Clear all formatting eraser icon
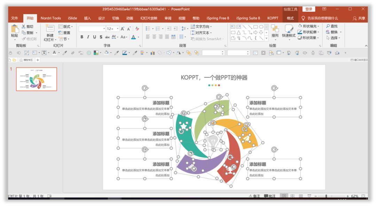Viewport: 376px width, 206px height. coord(137,29)
